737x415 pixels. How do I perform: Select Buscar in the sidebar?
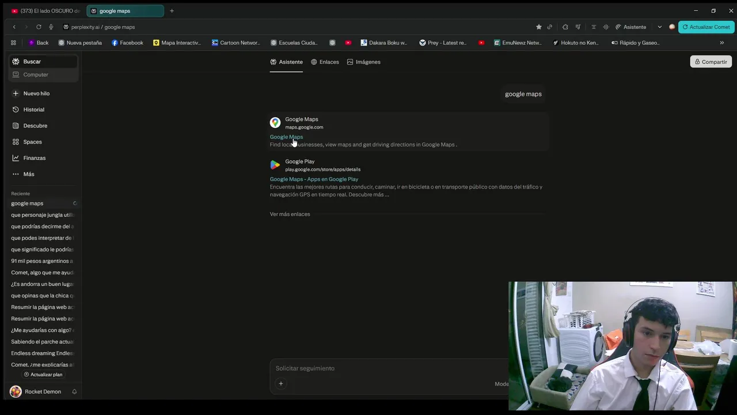click(x=43, y=62)
